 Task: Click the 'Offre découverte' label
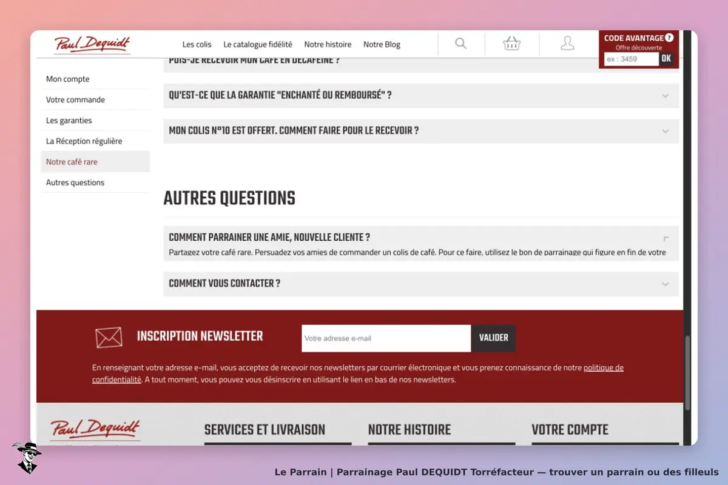tap(639, 47)
